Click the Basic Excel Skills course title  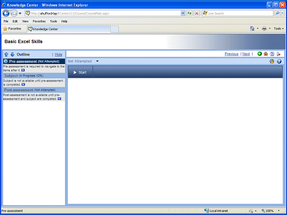pyautogui.click(x=23, y=42)
